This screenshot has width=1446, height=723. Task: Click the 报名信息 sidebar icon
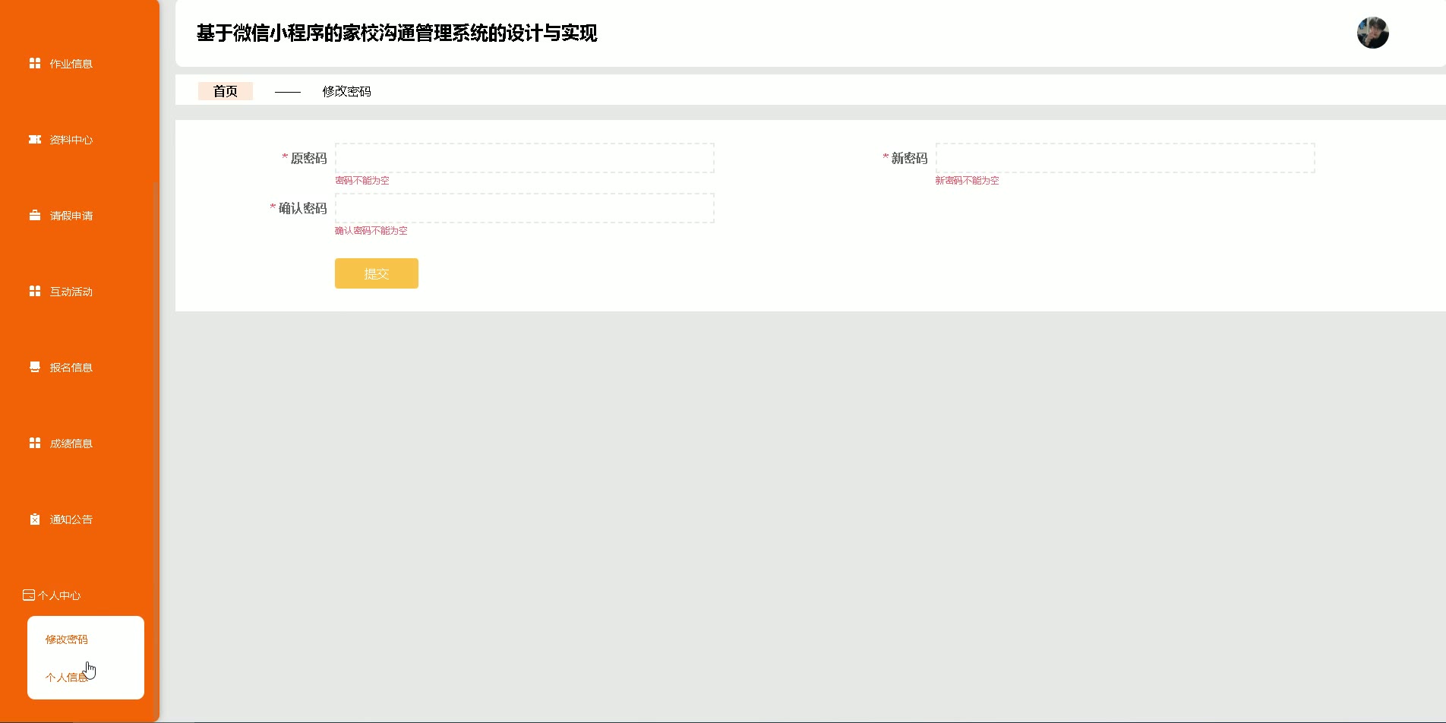tap(35, 367)
